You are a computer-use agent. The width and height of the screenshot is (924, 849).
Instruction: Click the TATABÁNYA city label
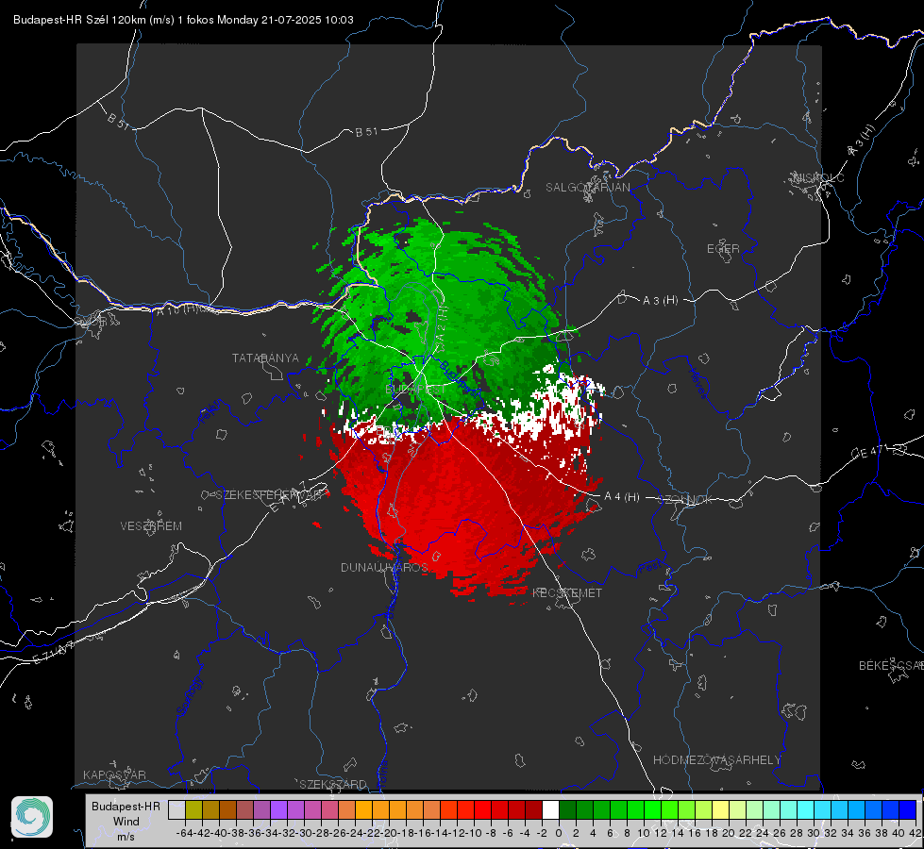click(265, 358)
